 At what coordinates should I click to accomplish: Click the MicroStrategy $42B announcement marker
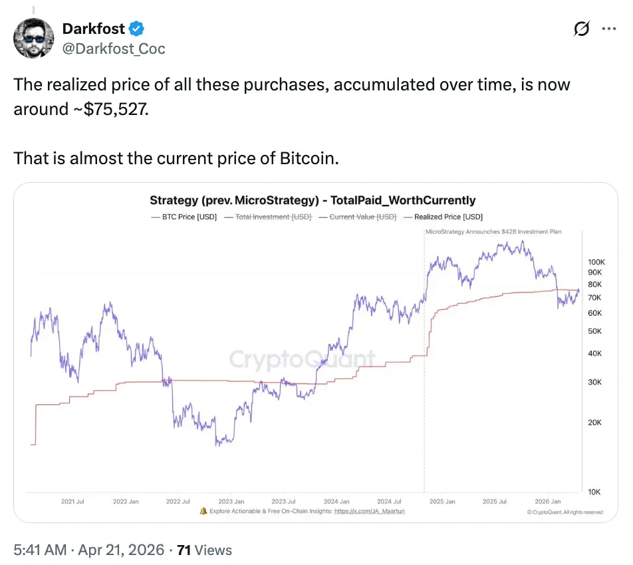point(502,231)
